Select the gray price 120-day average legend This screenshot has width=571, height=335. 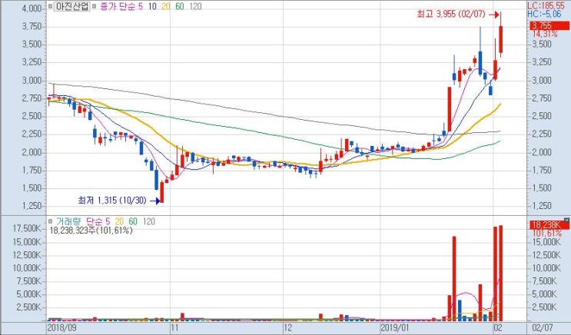click(x=195, y=7)
